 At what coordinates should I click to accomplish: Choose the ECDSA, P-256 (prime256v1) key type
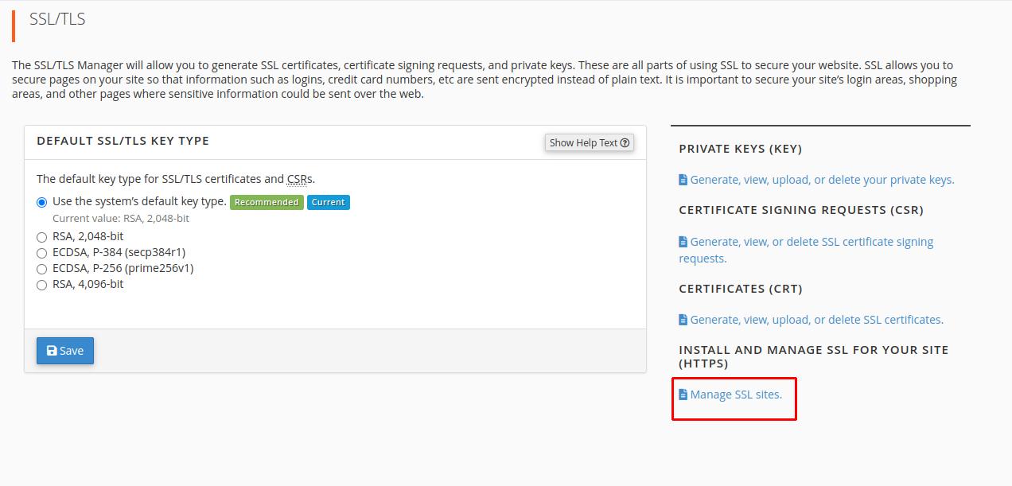[42, 269]
